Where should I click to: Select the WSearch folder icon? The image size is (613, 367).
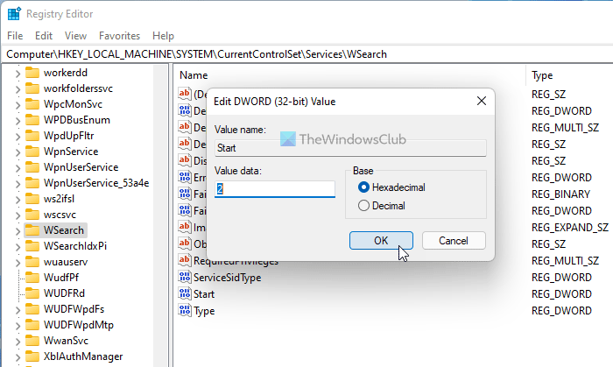tap(32, 230)
